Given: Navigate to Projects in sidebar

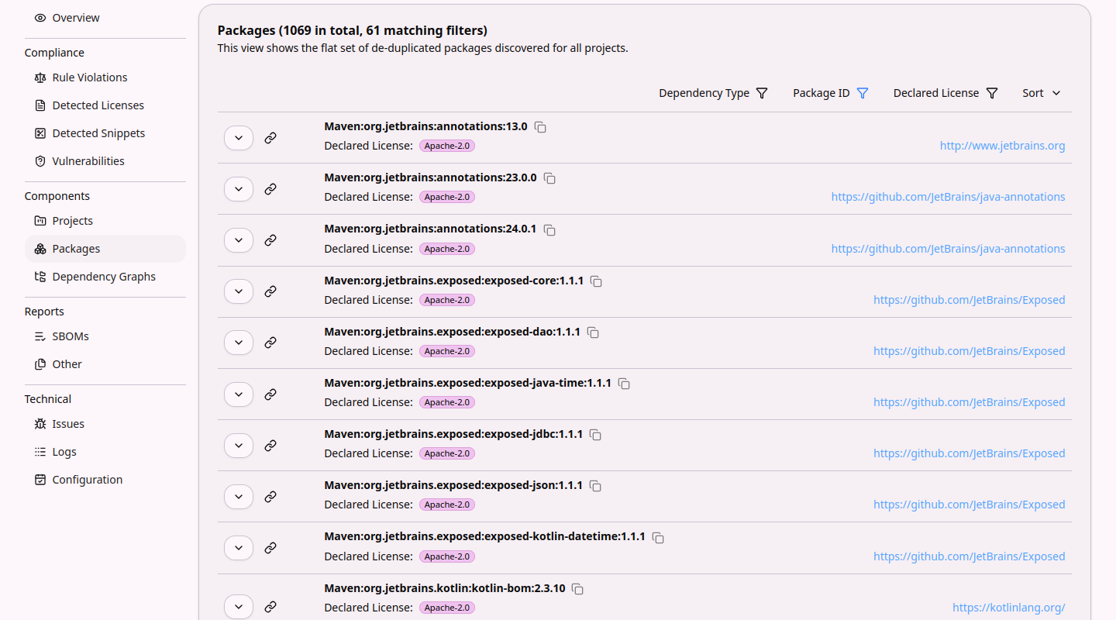Looking at the screenshot, I should click(x=105, y=221).
